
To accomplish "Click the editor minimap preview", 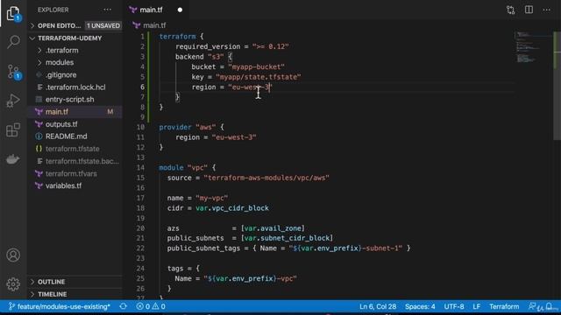I will [532, 46].
